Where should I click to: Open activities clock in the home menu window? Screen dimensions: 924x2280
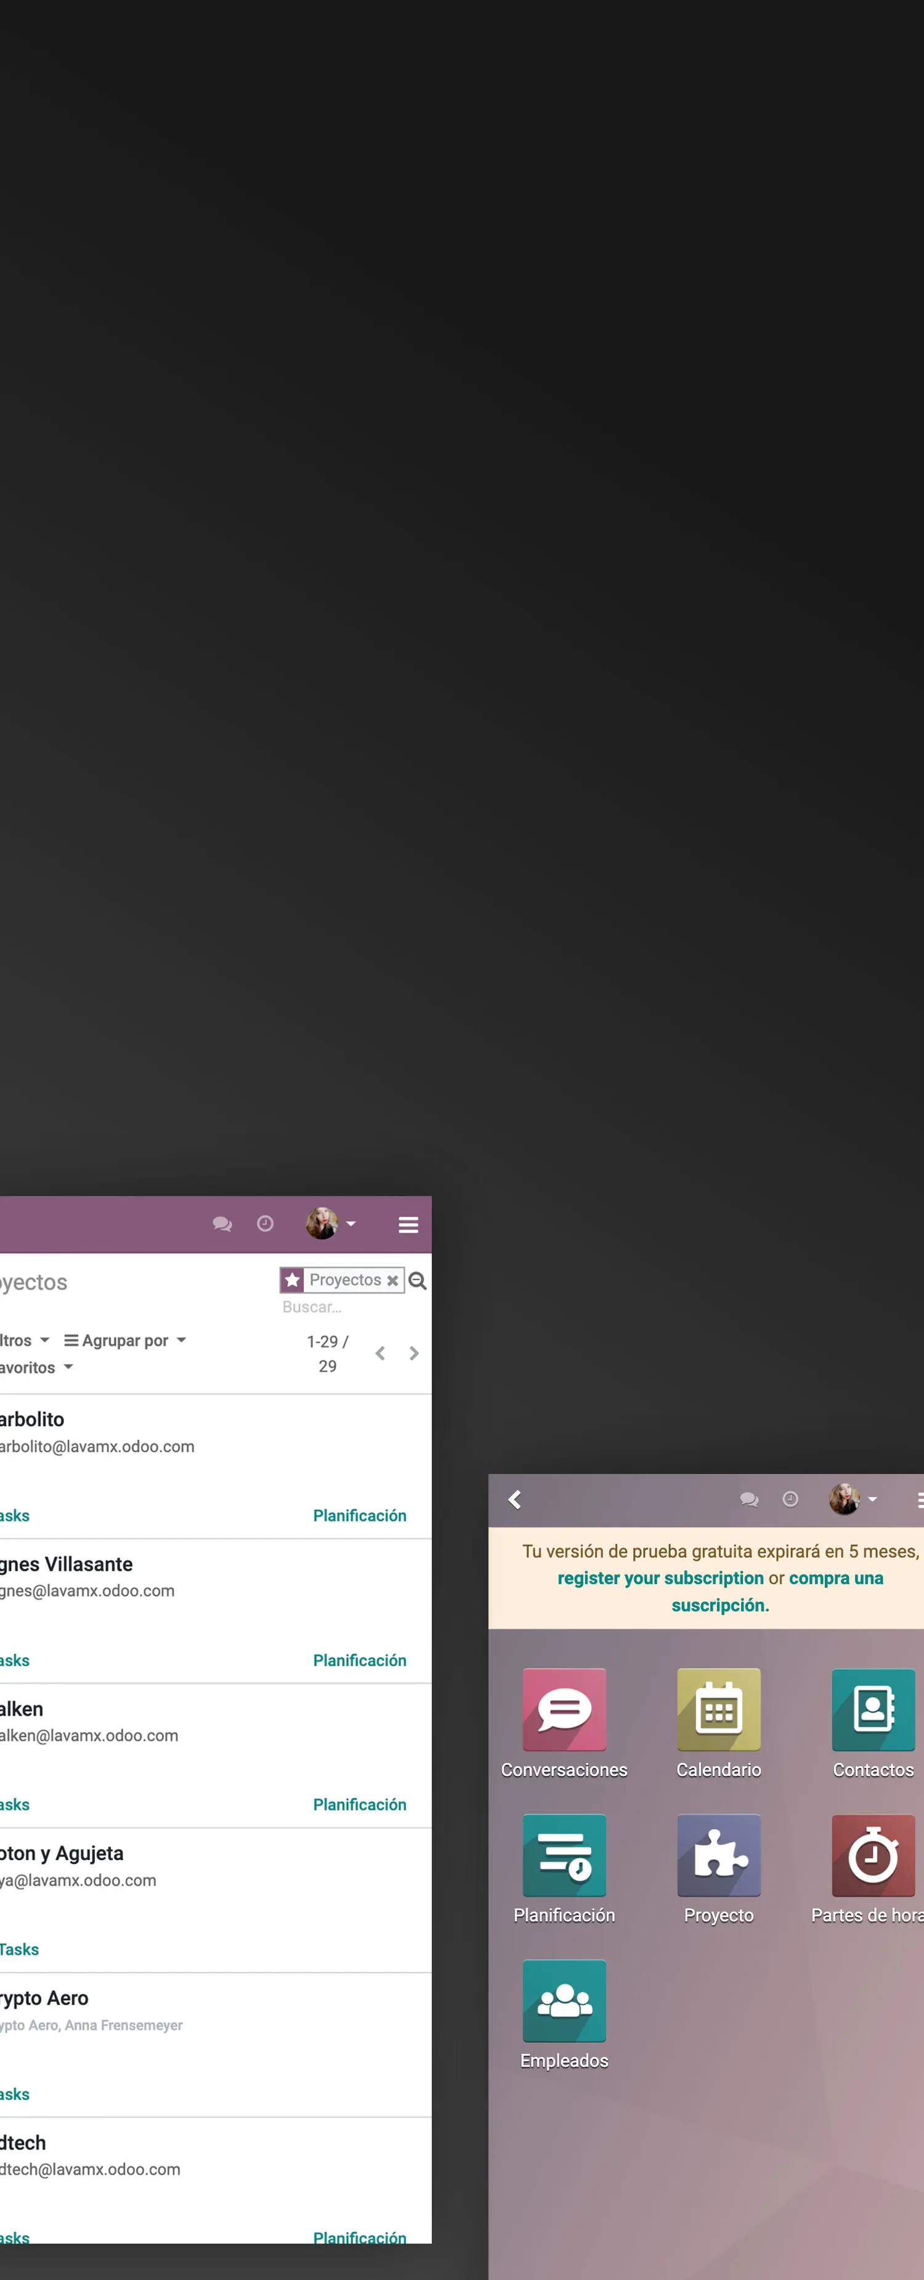(790, 1499)
